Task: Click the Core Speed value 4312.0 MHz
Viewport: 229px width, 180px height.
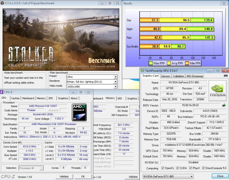Action: pyautogui.click(x=29, y=146)
